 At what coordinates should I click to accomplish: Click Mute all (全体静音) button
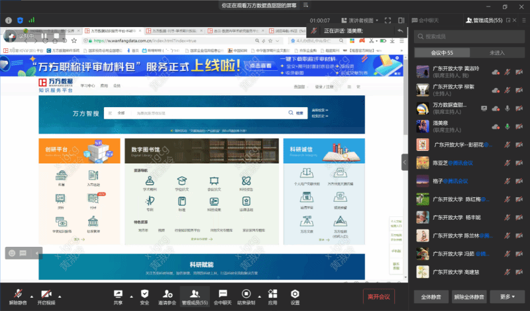pos(431,297)
